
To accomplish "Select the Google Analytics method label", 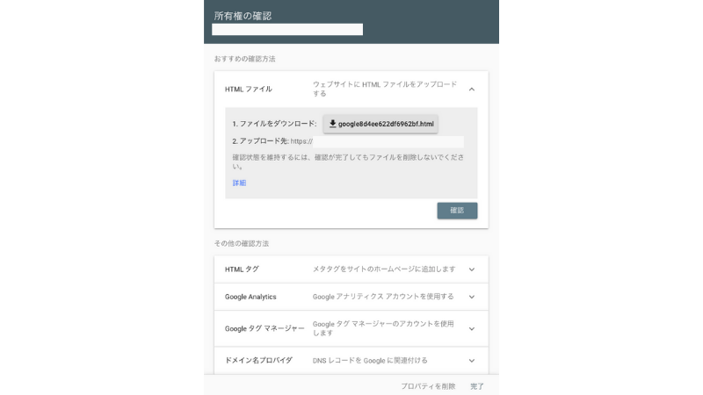I will click(250, 297).
